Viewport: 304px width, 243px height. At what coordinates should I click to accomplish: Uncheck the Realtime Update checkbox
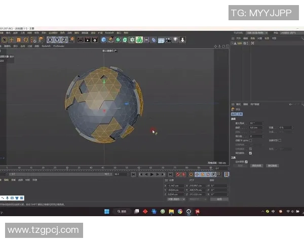[246, 161]
